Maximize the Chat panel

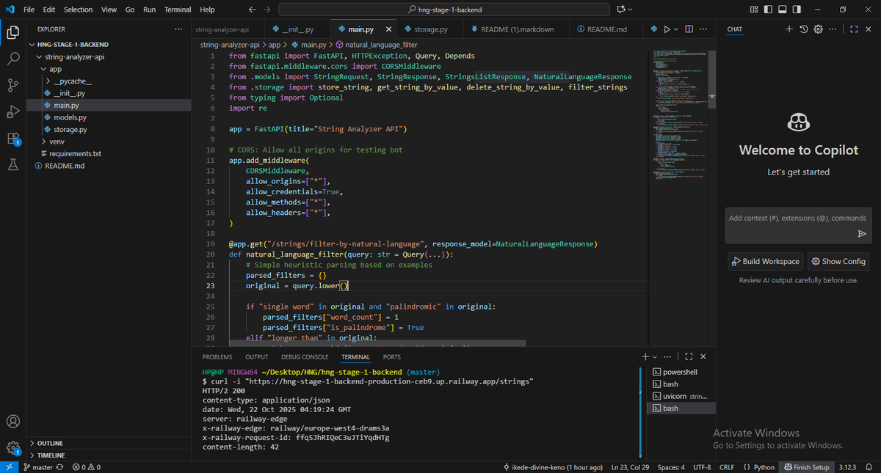tap(854, 29)
